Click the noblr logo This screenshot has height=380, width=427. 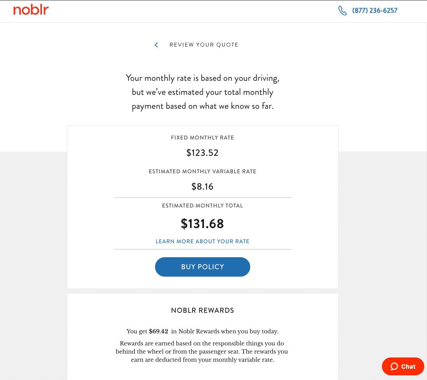[31, 10]
